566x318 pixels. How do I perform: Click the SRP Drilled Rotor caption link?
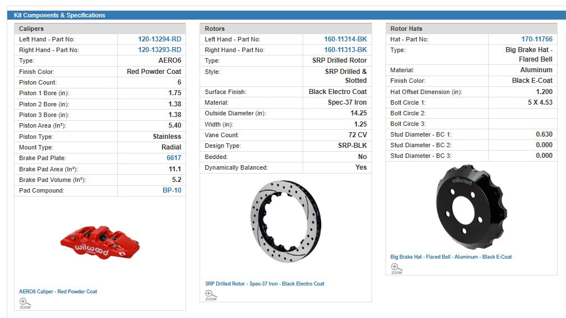pos(265,284)
